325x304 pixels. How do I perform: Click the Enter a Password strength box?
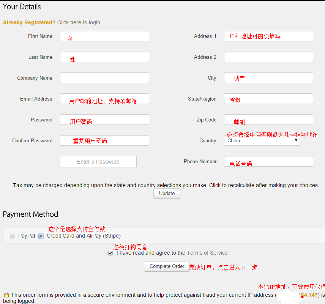98,162
